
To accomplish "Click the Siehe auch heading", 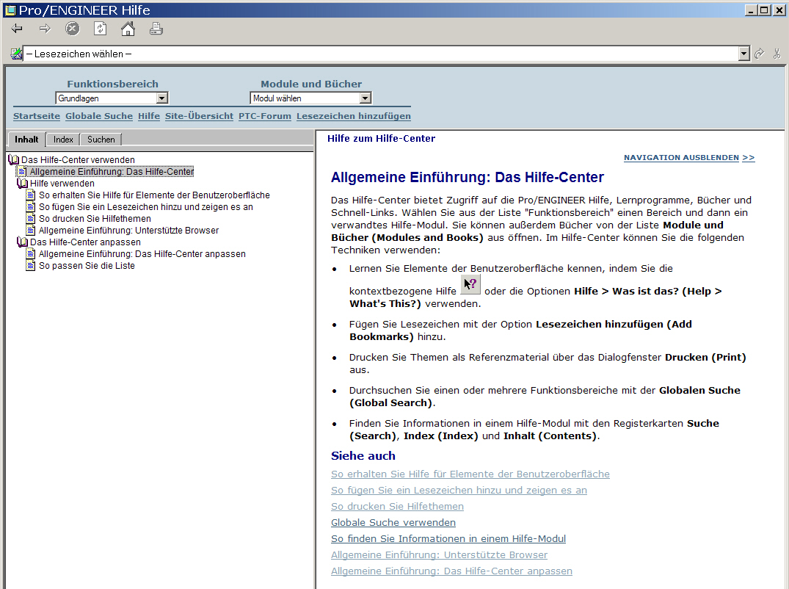I will [x=363, y=455].
